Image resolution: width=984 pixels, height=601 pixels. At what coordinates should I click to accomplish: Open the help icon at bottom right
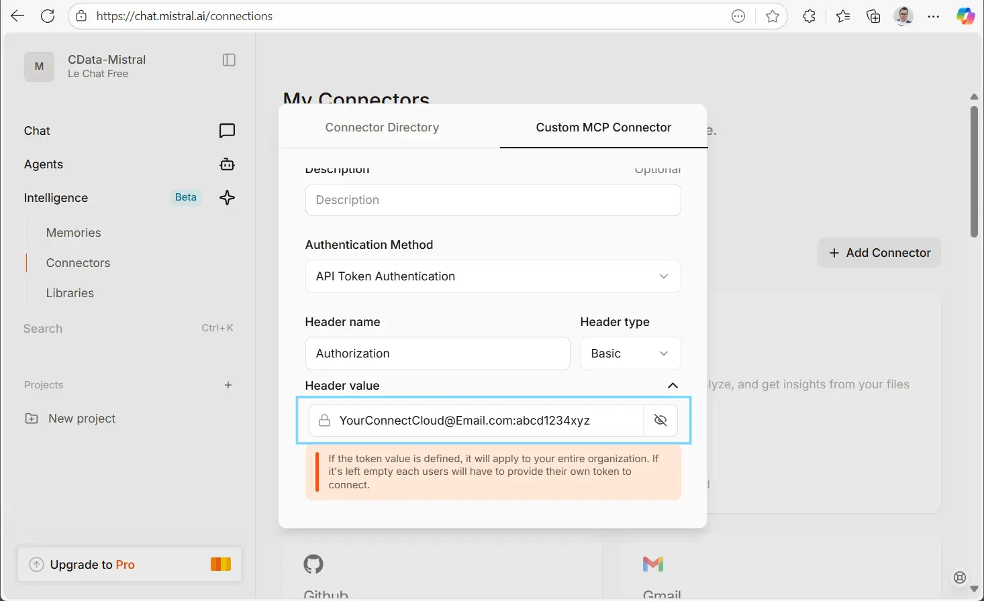tap(959, 577)
